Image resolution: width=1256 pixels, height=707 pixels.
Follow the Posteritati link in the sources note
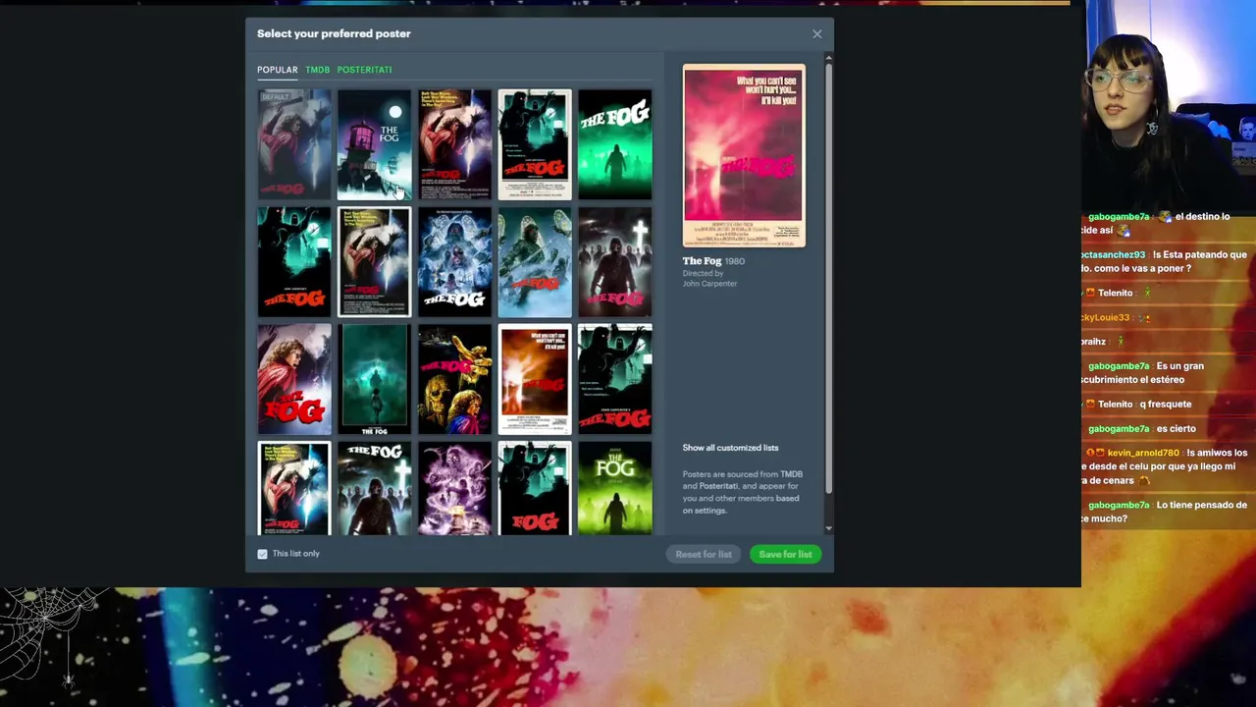pos(718,486)
